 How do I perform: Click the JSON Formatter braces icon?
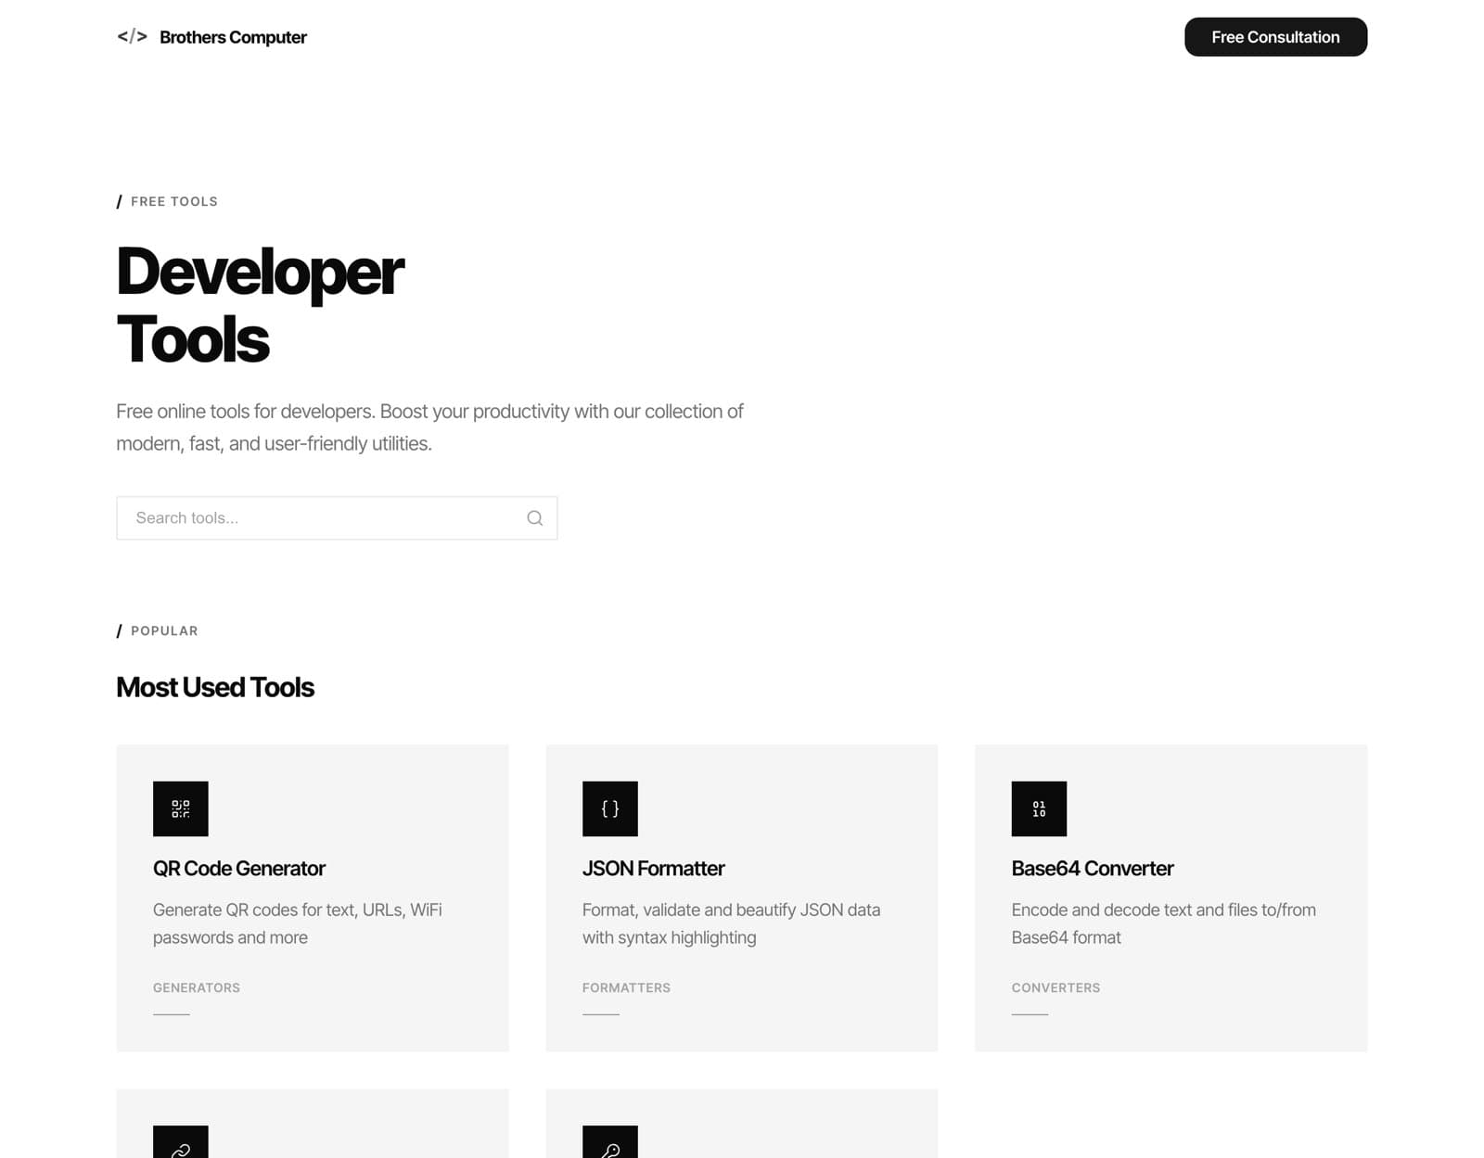click(610, 808)
